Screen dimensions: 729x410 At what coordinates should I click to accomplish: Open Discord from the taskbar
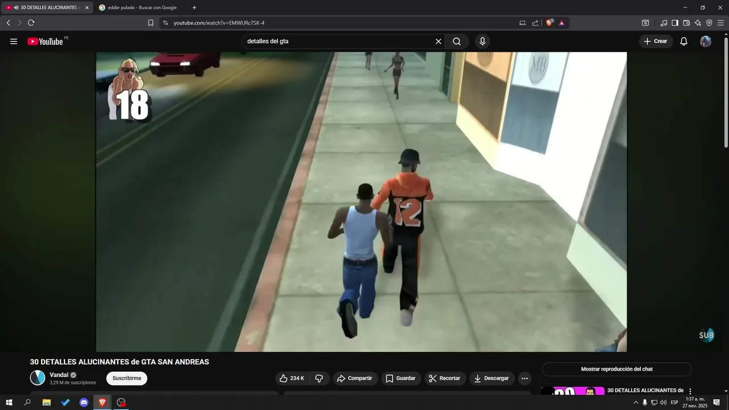(x=84, y=403)
